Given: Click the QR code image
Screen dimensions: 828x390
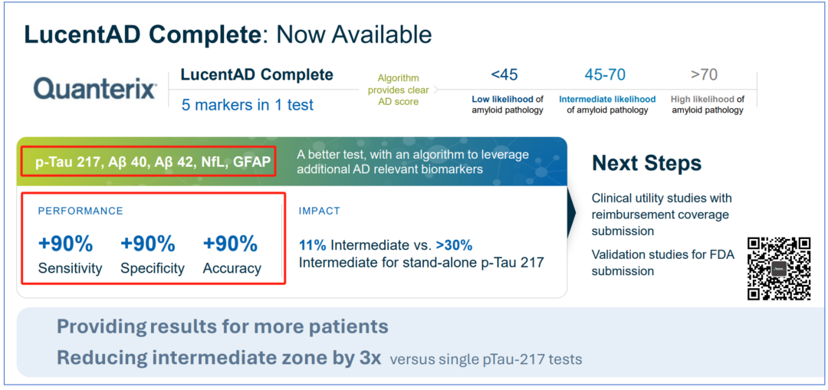Looking at the screenshot, I should 779,268.
